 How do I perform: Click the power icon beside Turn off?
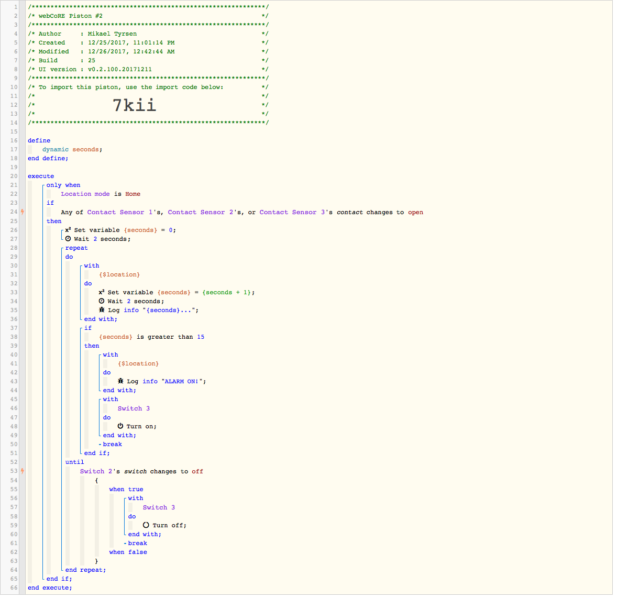point(146,525)
